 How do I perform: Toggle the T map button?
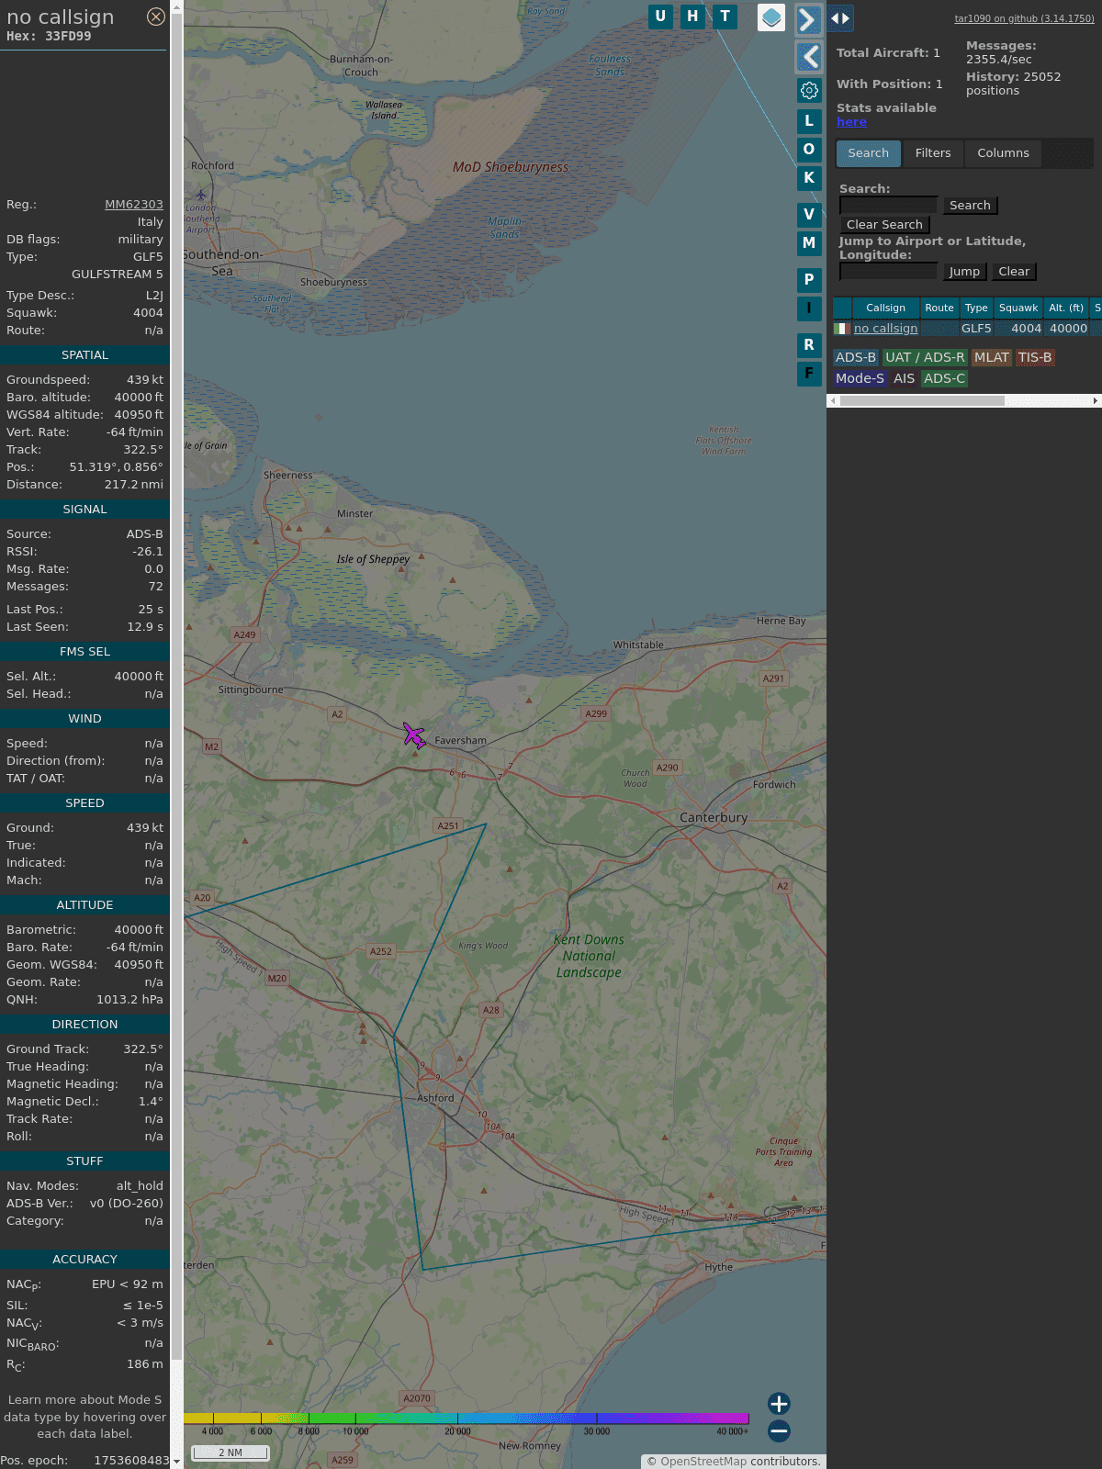[725, 17]
